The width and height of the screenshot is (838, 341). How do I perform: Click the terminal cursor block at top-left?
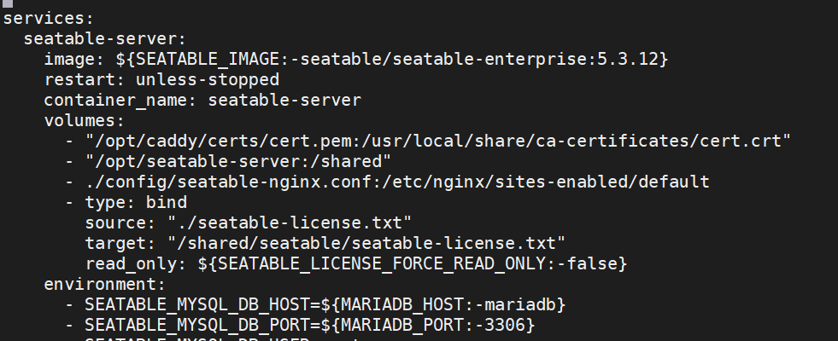[7, 3]
